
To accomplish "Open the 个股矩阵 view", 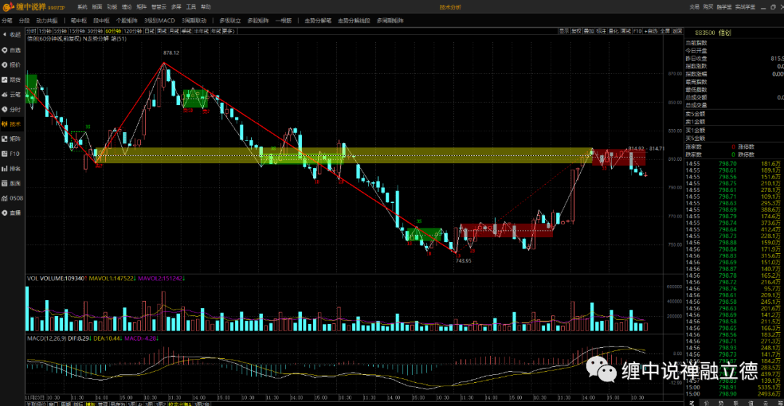I will (x=127, y=20).
